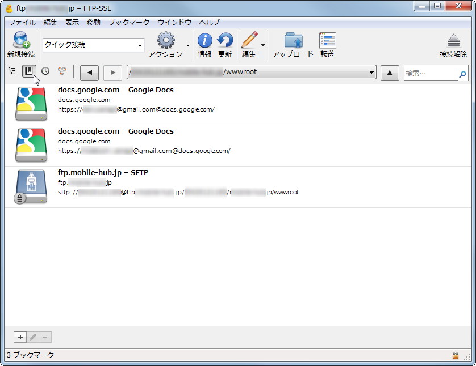Select the ftp.mobile-hub.jp – SFTP bookmark title
476x366 pixels.
(x=103, y=173)
